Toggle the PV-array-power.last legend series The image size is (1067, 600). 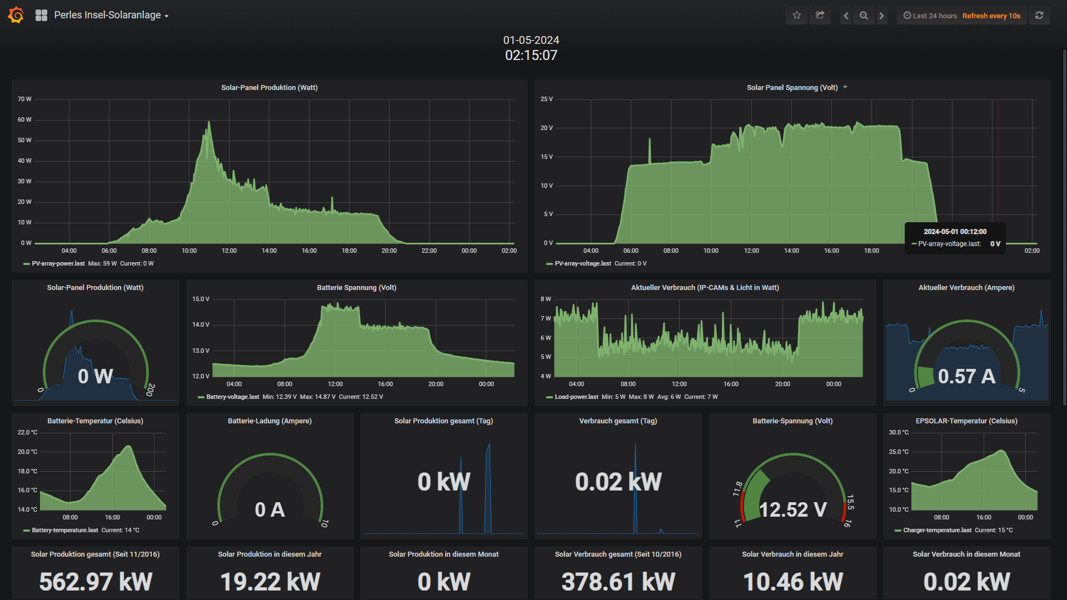click(x=58, y=263)
